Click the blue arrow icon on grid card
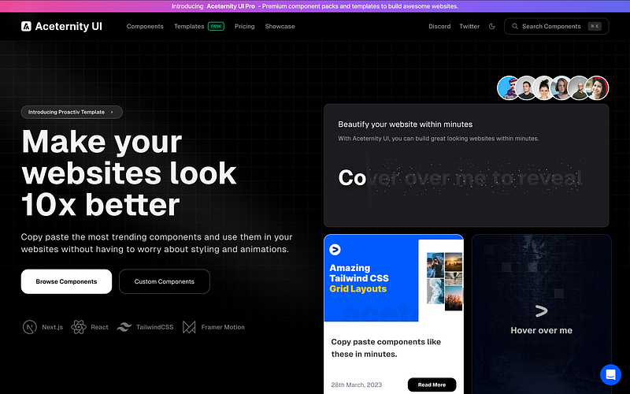630x394 pixels. [335, 250]
